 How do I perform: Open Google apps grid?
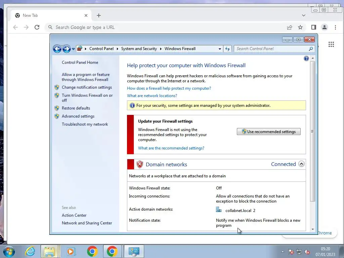click(x=331, y=44)
